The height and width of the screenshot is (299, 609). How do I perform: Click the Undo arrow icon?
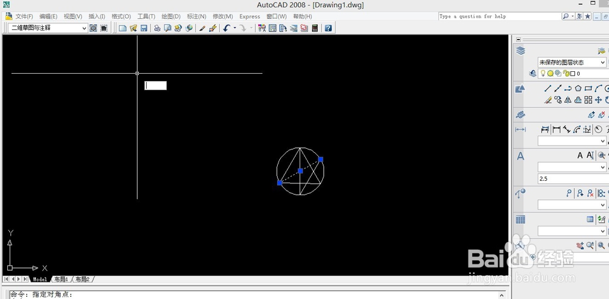(x=227, y=28)
